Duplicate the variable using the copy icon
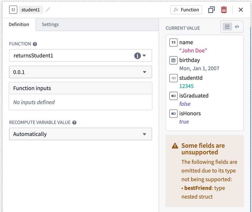The width and height of the screenshot is (252, 212). click(211, 10)
